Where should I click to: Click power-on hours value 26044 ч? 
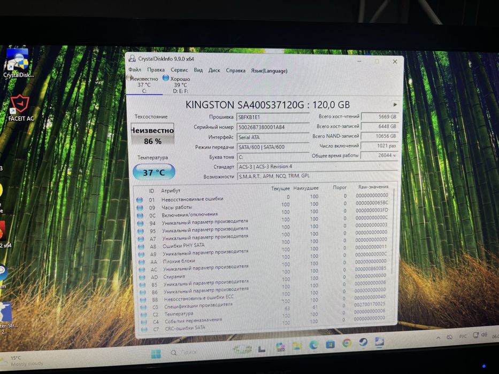pyautogui.click(x=380, y=155)
